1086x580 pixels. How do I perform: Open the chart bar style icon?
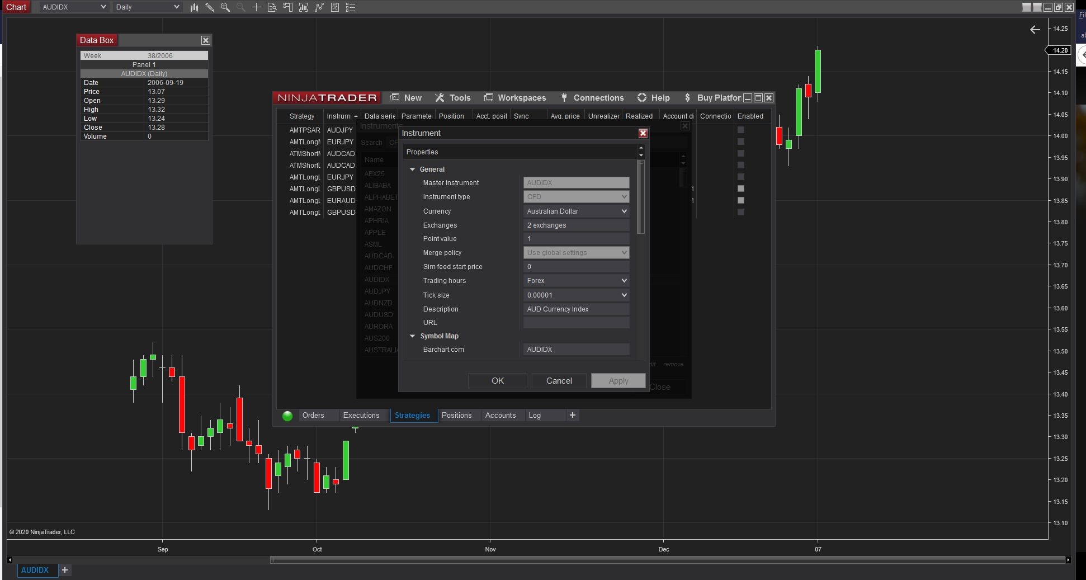[194, 7]
